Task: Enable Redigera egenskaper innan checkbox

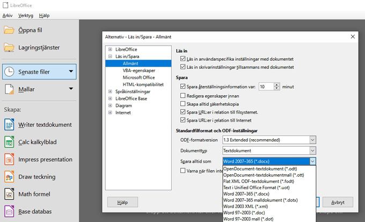Action: click(182, 96)
